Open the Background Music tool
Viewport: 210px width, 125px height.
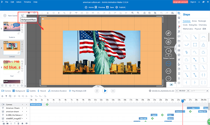pyautogui.click(x=22, y=15)
